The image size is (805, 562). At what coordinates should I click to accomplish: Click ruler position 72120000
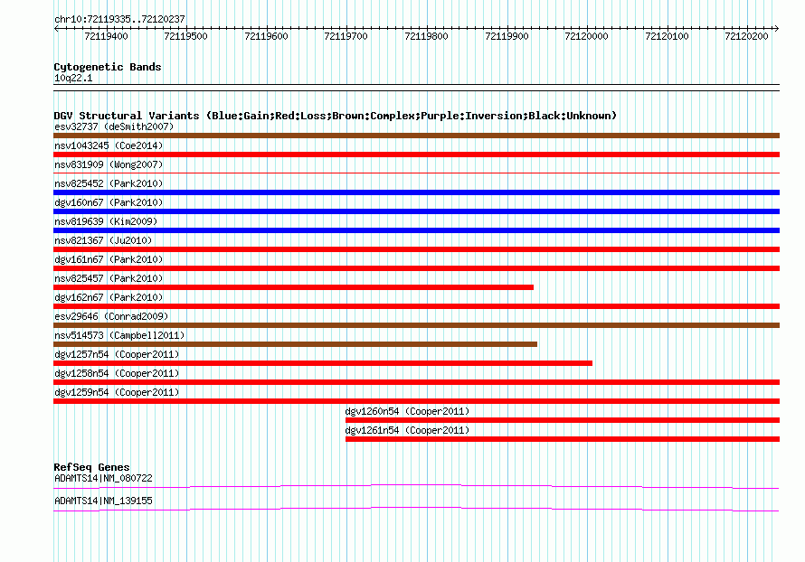[x=586, y=36]
